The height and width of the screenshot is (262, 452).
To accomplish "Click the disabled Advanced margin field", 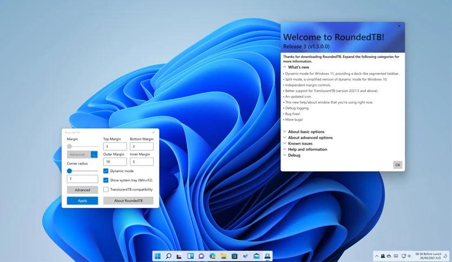I will [x=79, y=154].
